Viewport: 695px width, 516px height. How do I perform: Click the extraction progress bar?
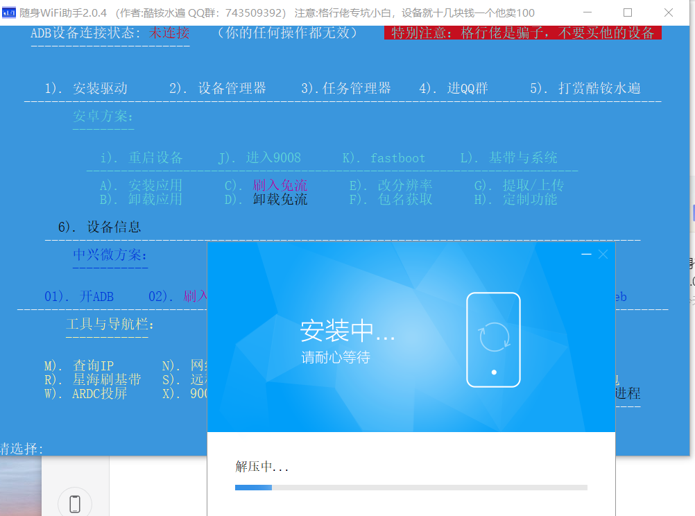(x=411, y=488)
